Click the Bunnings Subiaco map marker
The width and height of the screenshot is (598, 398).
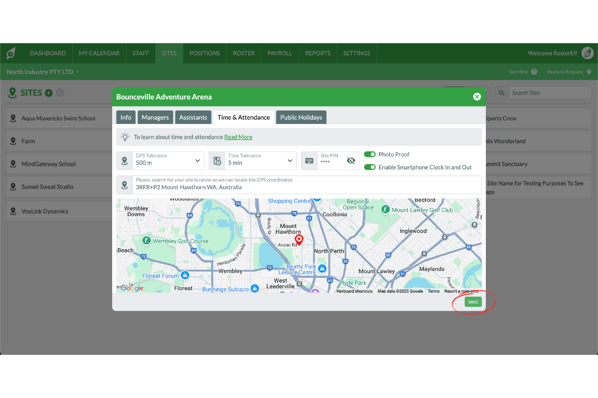255,289
